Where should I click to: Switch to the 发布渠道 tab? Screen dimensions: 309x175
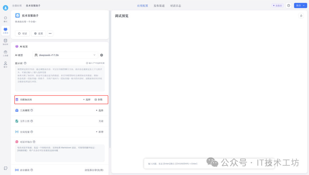coord(159,5)
